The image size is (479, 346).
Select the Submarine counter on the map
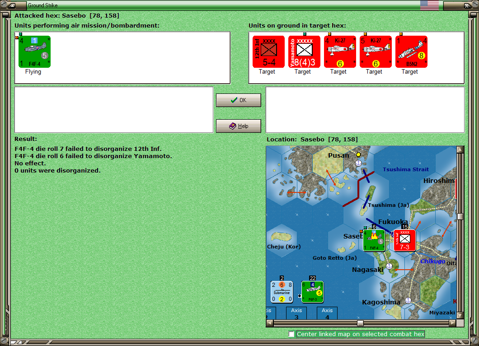(x=282, y=292)
